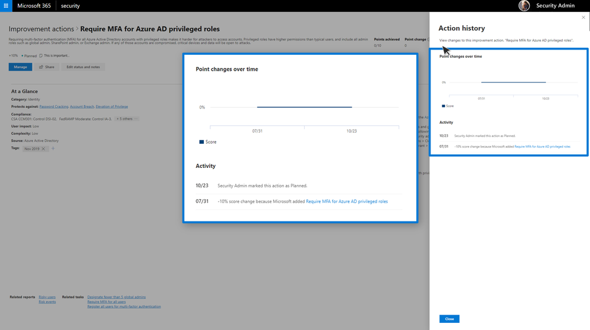590x330 pixels.
Task: Click the Nov 2019 tag label
Action: pyautogui.click(x=32, y=149)
